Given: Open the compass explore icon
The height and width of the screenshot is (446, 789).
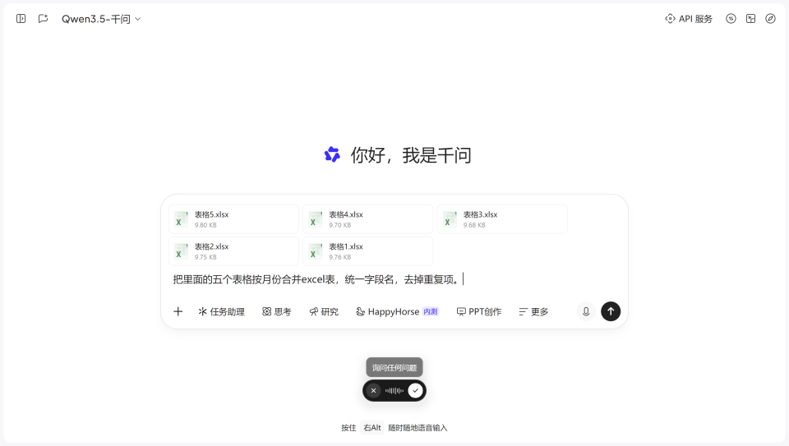Looking at the screenshot, I should coord(770,19).
